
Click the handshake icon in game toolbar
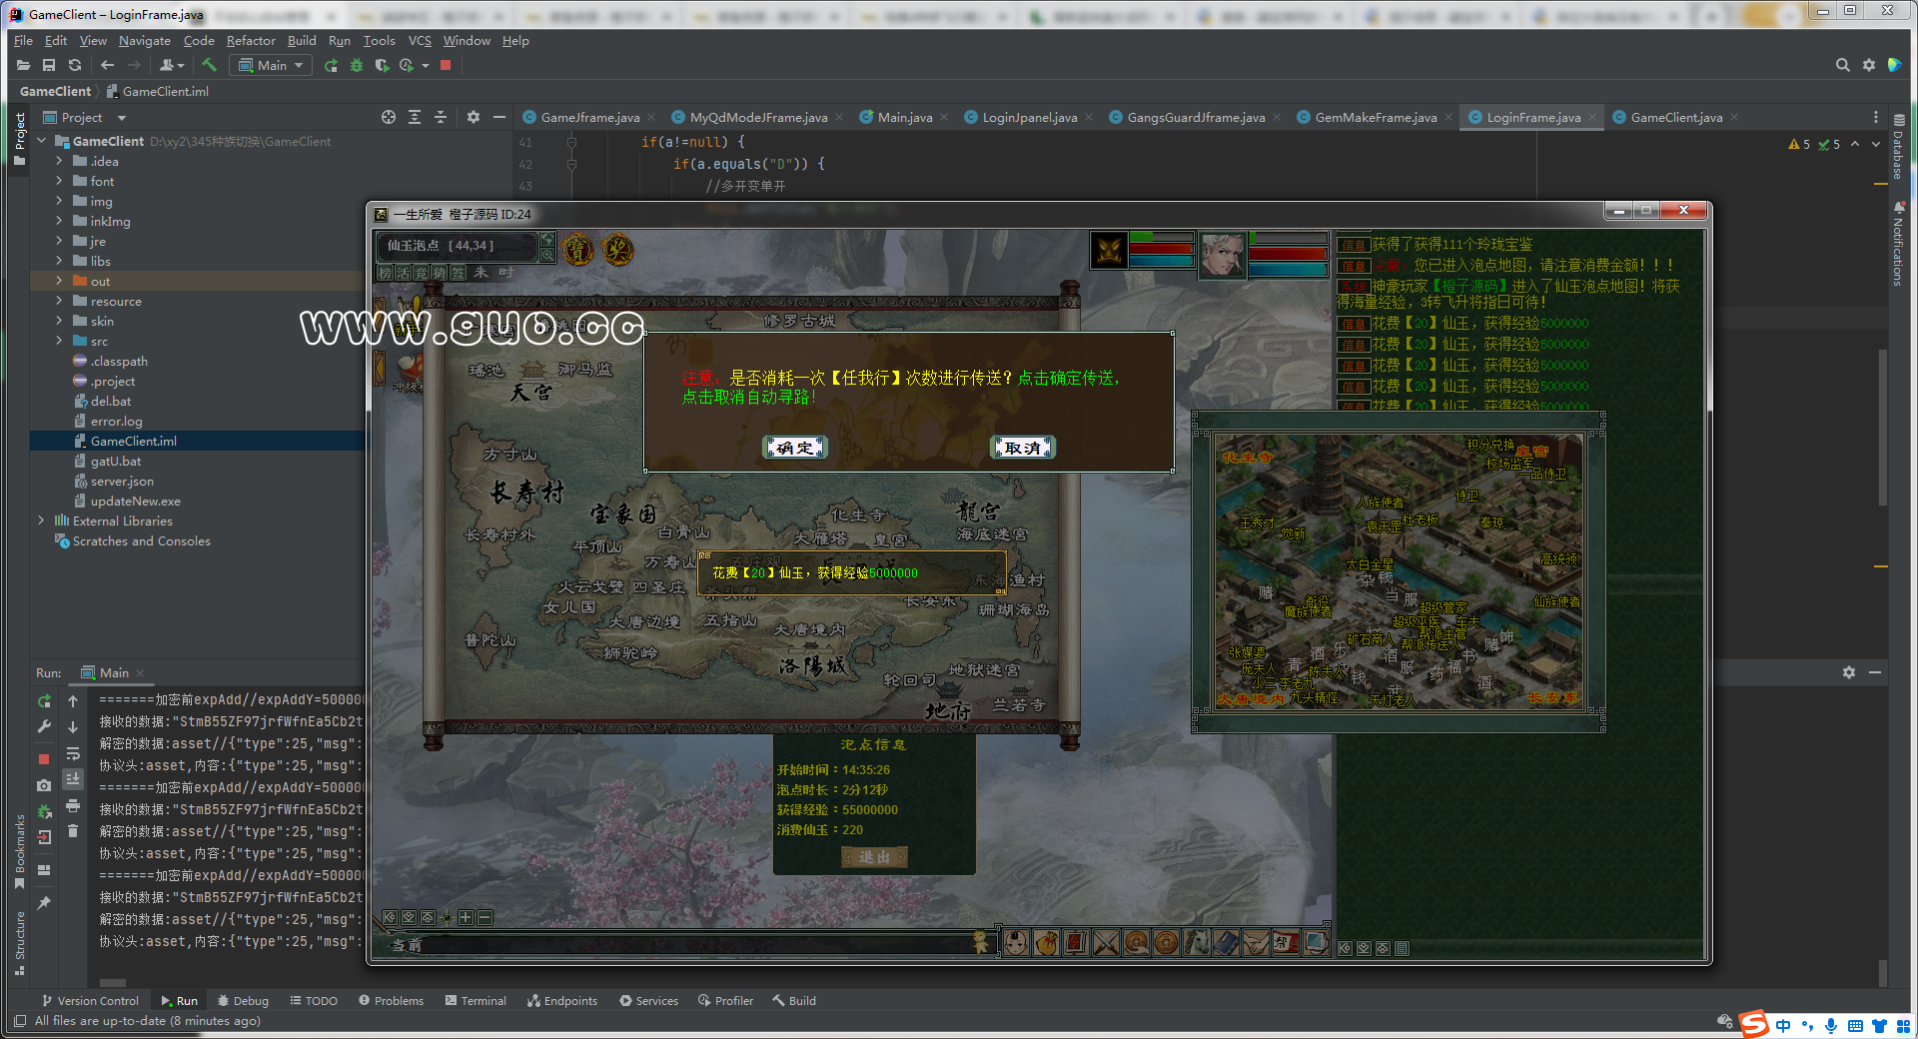1256,942
